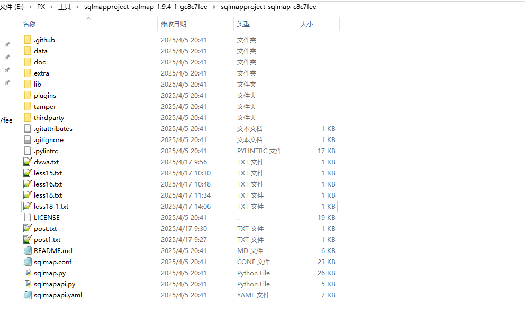This screenshot has height=317, width=525.
Task: Select the dvwa.txt file name
Action: [x=46, y=162]
